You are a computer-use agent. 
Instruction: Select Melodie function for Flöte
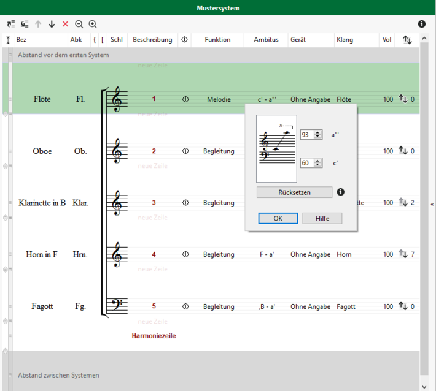(x=219, y=99)
